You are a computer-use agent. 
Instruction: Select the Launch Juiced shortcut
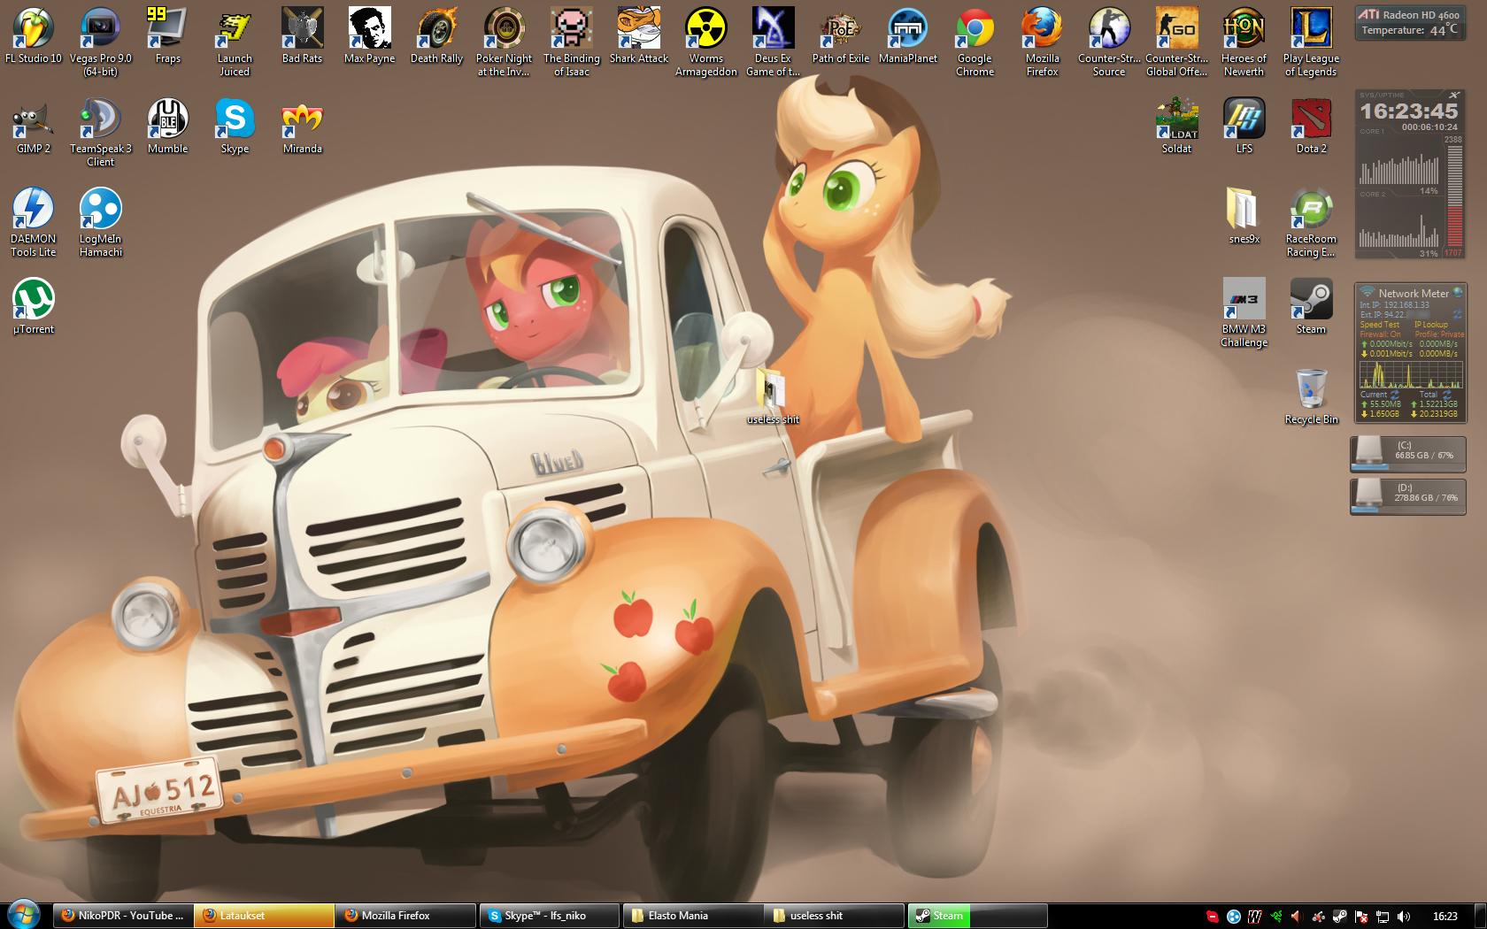point(235,42)
